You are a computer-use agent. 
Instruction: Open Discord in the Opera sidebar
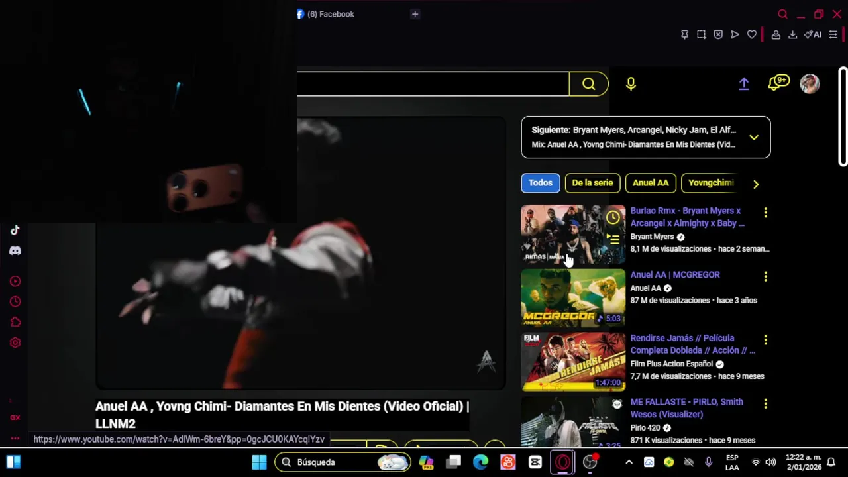click(x=15, y=250)
